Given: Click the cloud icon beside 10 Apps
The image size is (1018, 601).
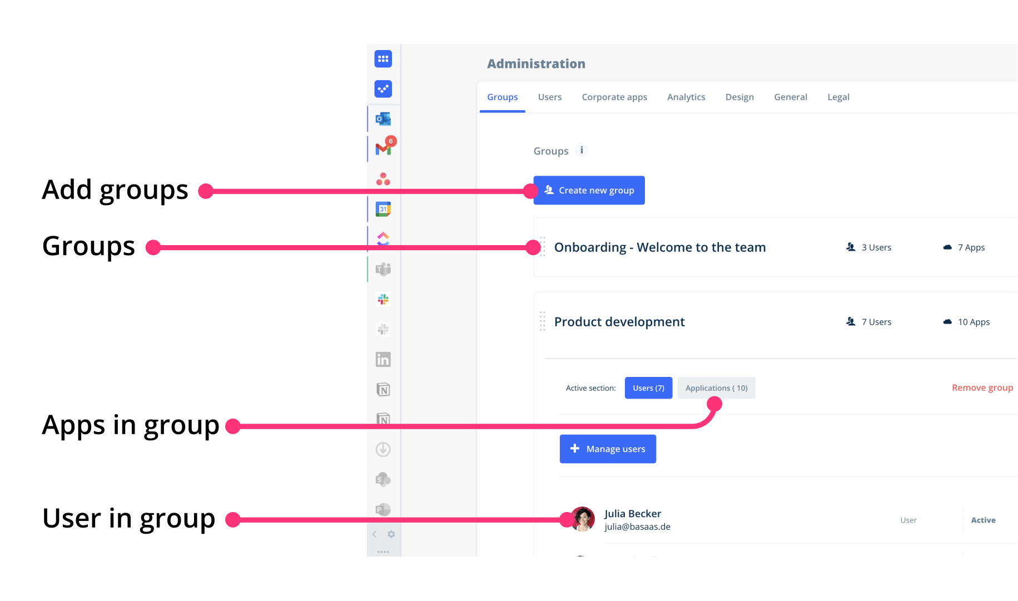Looking at the screenshot, I should (x=947, y=322).
